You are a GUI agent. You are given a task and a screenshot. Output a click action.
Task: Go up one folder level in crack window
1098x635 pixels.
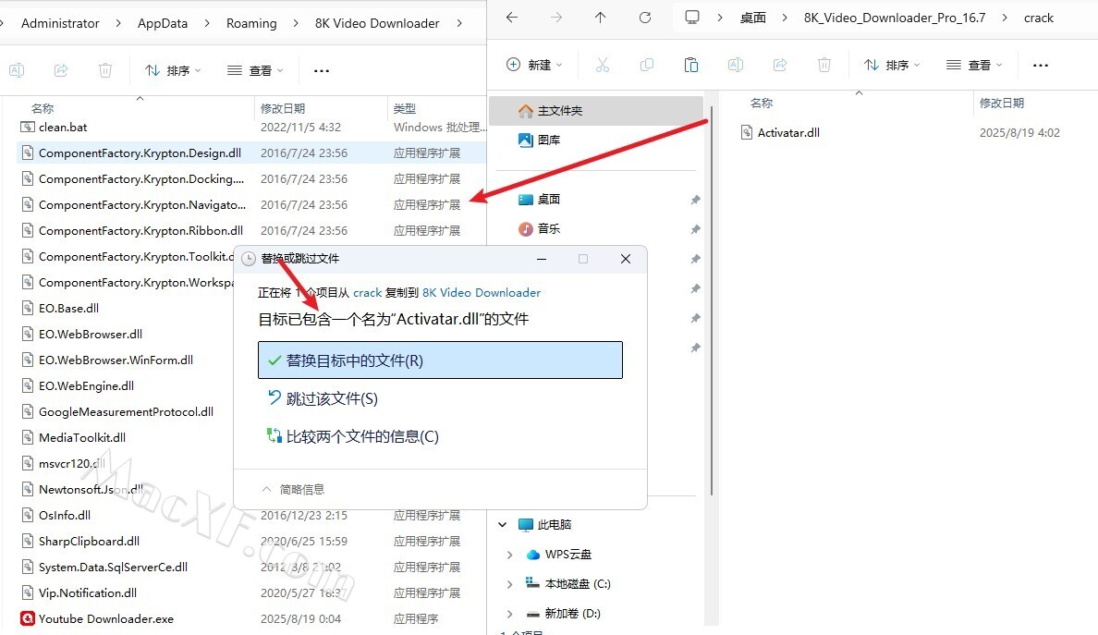(600, 18)
